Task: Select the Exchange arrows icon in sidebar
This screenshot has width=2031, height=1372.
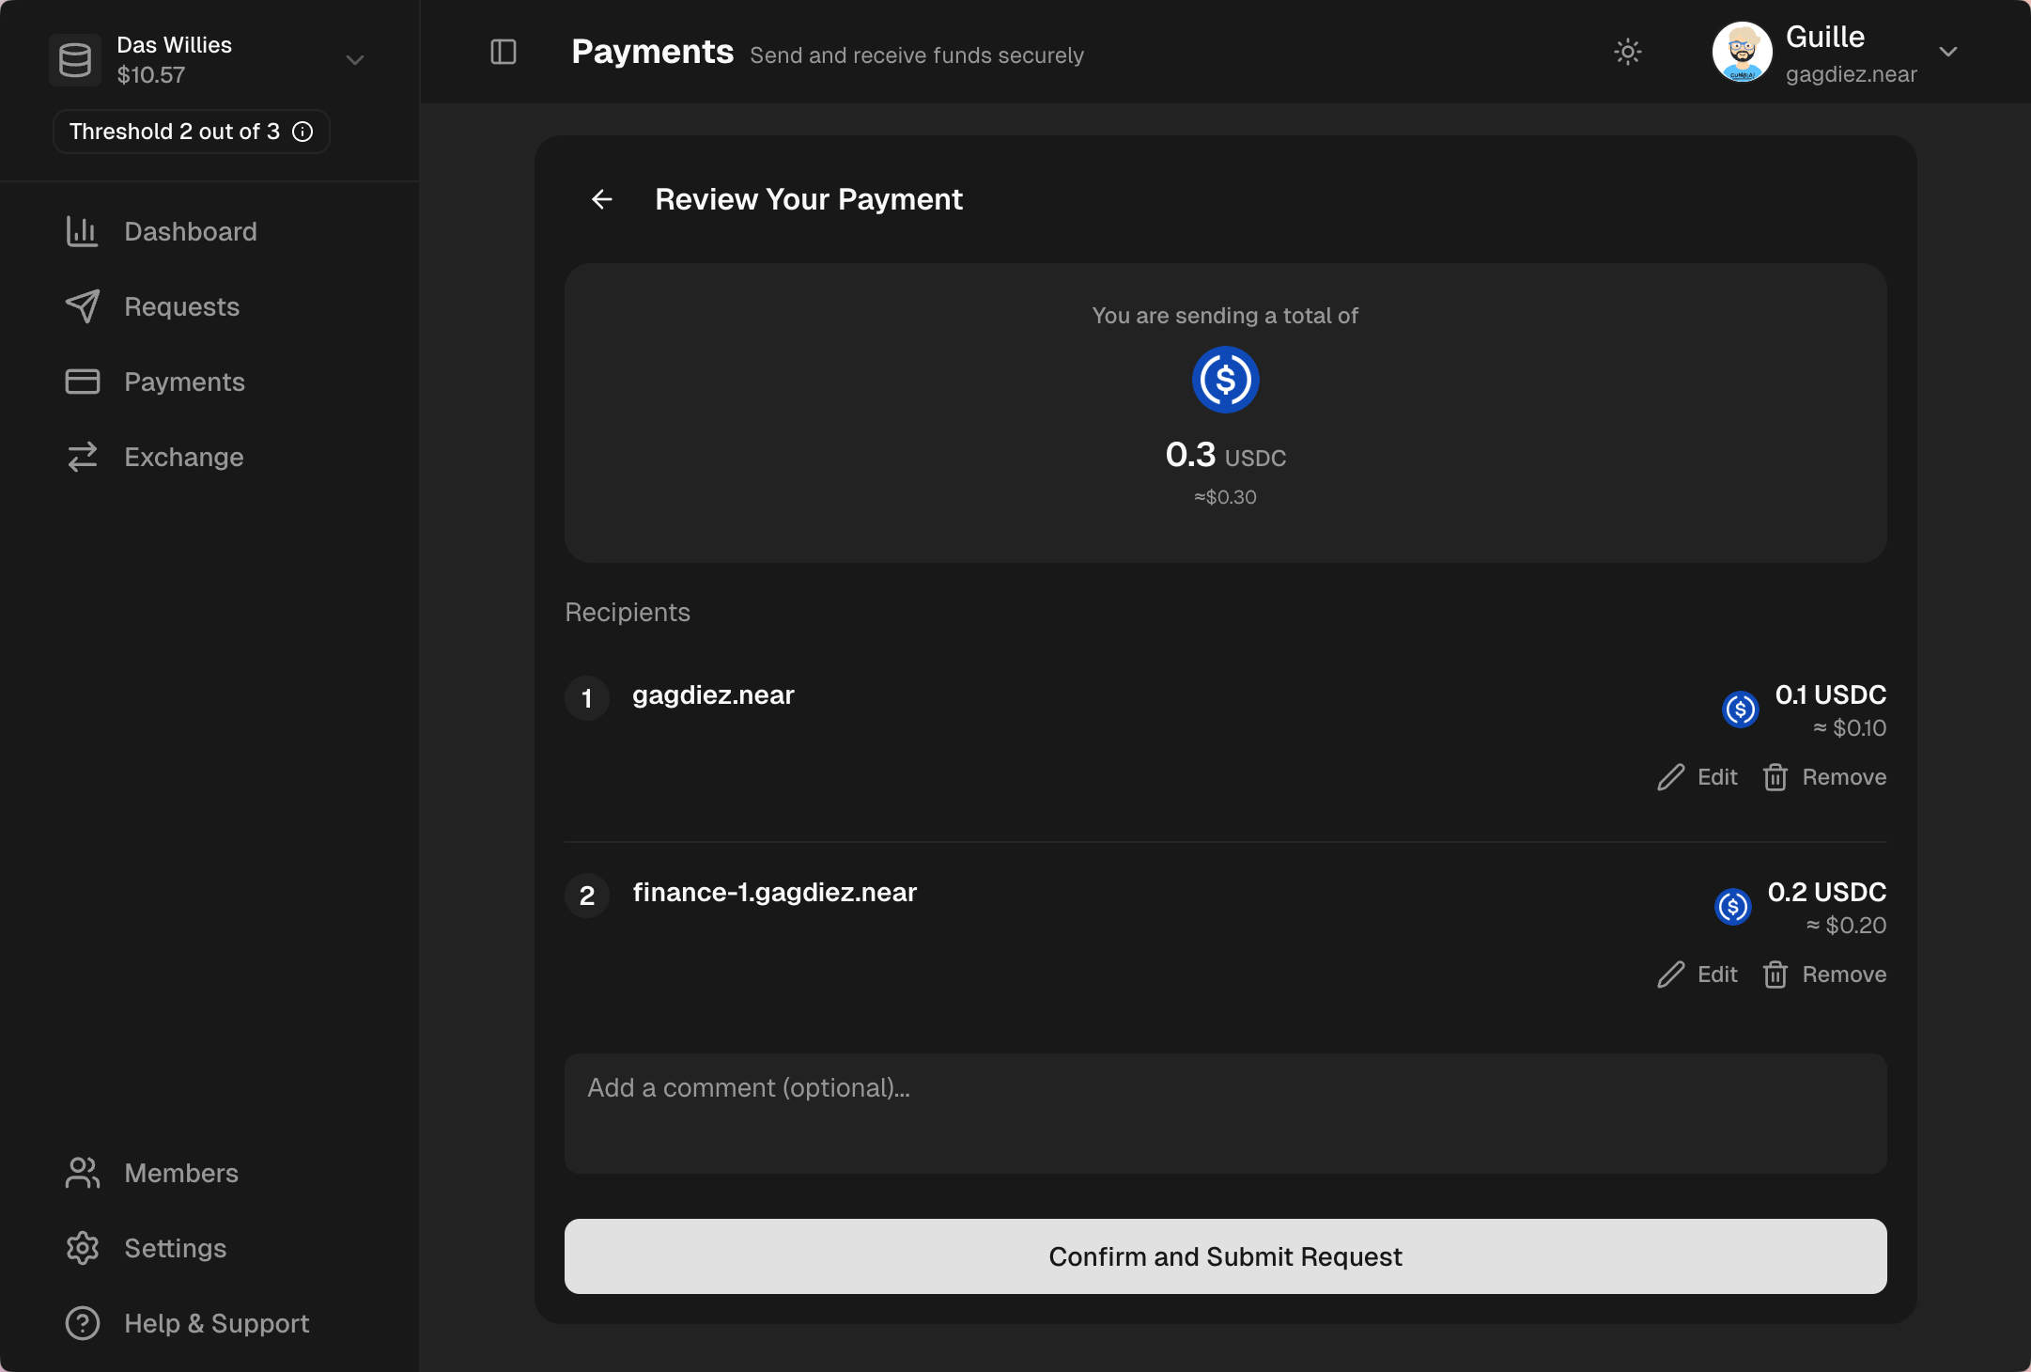Action: (x=83, y=458)
